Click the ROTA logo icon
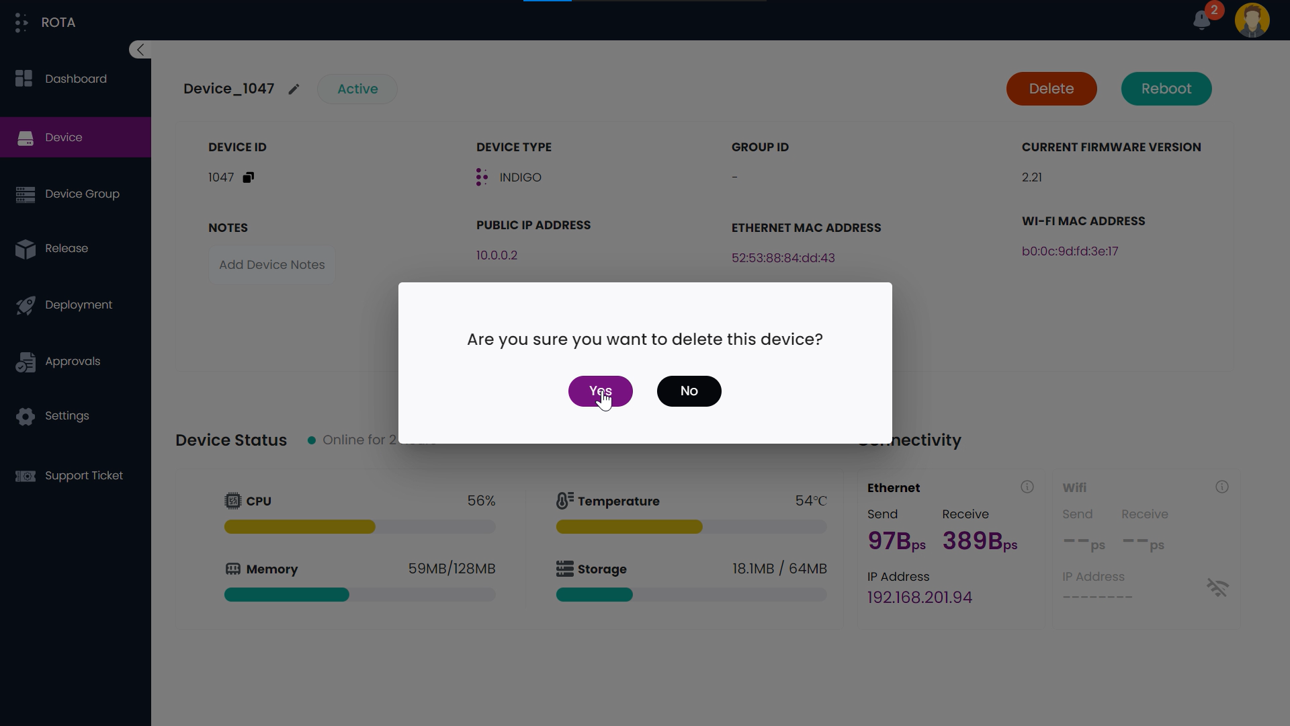This screenshot has height=726, width=1290. point(21,23)
